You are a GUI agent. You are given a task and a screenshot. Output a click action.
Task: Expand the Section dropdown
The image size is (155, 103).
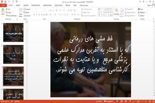pyautogui.click(x=27, y=16)
